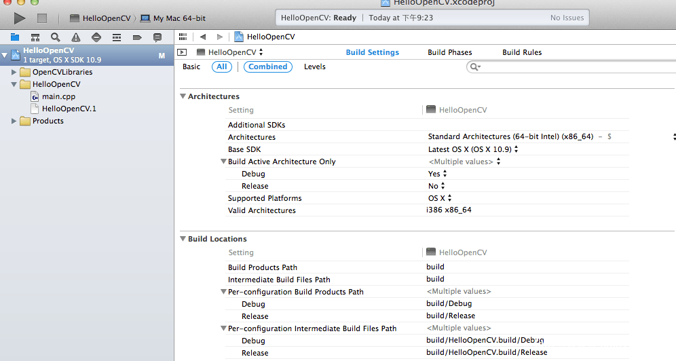Open the Log navigator
676x361 pixels.
(157, 37)
